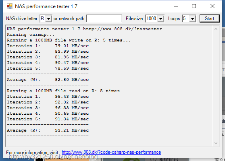
Task: Click the header line with http://www.808.dk/?nastester
Action: point(84,29)
